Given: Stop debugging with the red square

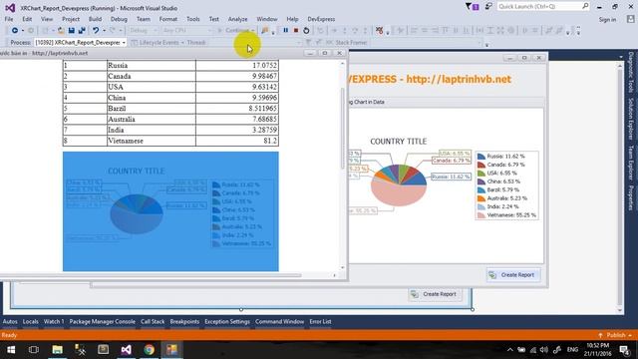Looking at the screenshot, I should pos(296,31).
